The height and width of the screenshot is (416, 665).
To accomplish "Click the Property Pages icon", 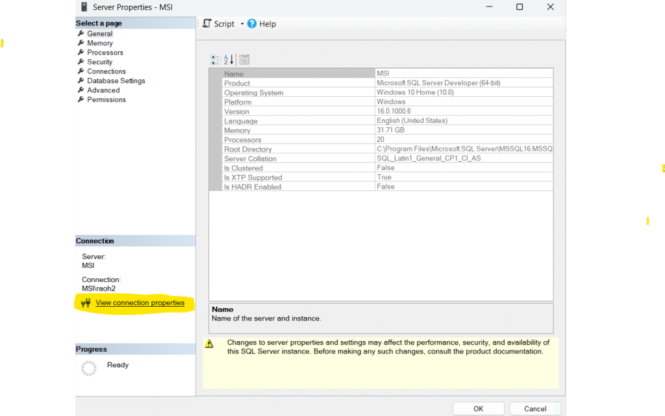I will coord(244,60).
